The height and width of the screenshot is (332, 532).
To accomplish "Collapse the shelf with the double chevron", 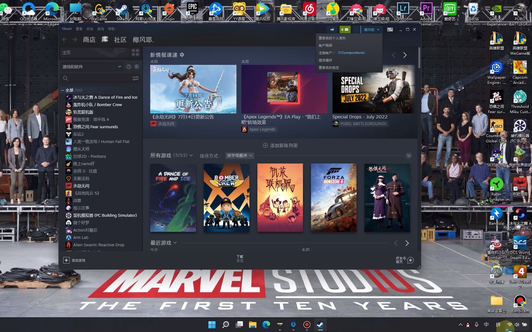I will (x=409, y=155).
